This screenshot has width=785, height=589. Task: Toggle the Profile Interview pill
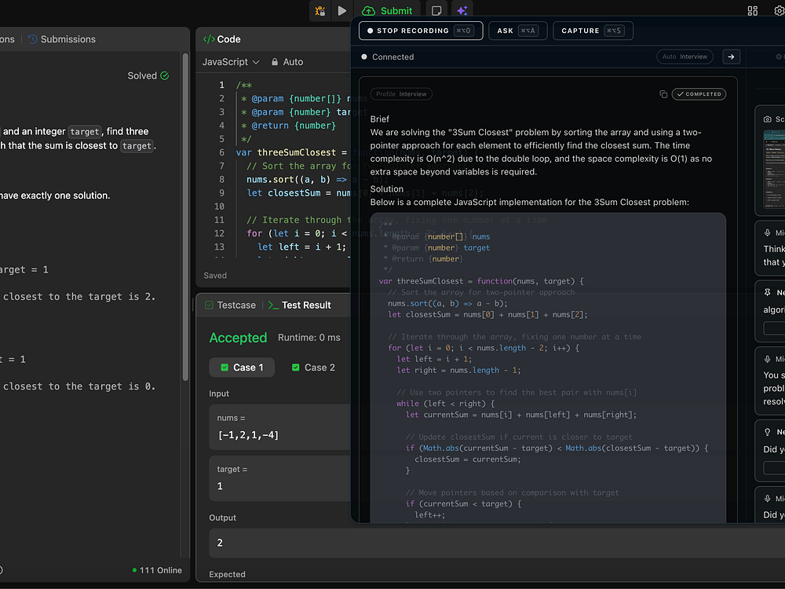401,94
